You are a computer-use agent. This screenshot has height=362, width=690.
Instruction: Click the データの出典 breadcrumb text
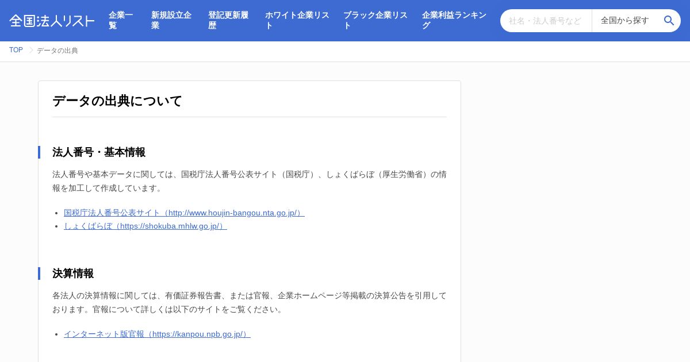(x=57, y=51)
